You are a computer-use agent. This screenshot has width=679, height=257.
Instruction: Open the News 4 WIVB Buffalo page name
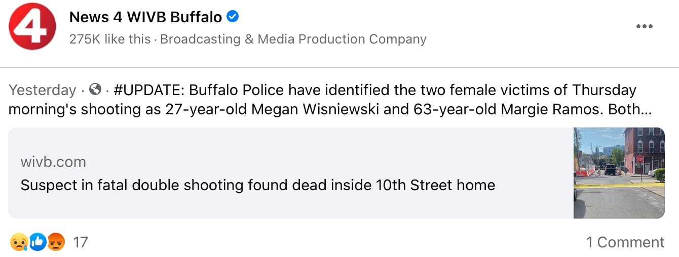pyautogui.click(x=145, y=17)
